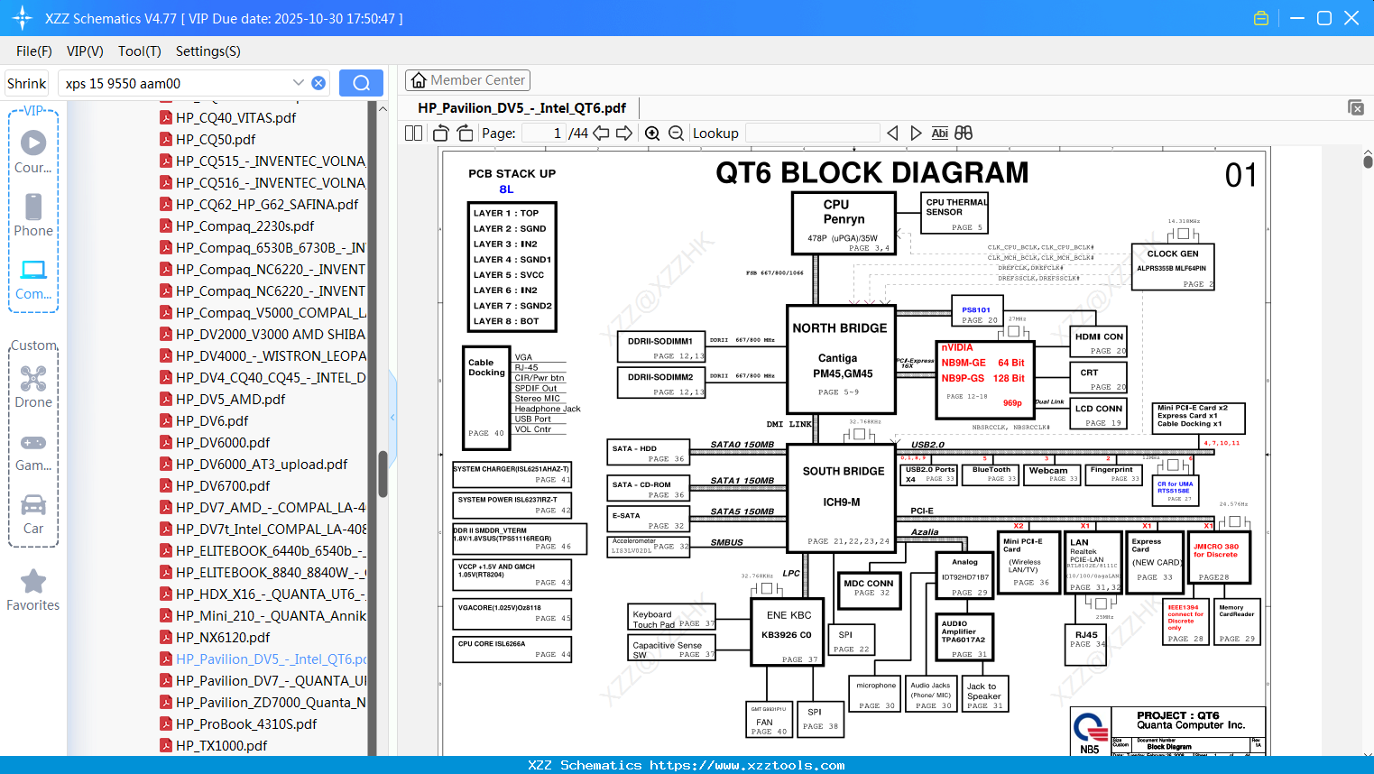1374x774 pixels.
Task: Click the binoculars search icon
Action: click(x=964, y=133)
